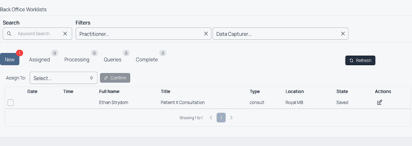Clear the Keyword Search field
Viewport: 412px width, 146px height.
pyautogui.click(x=65, y=34)
